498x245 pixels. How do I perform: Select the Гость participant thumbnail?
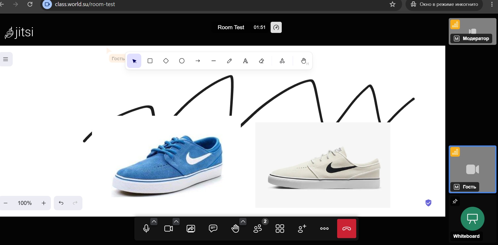tap(473, 169)
